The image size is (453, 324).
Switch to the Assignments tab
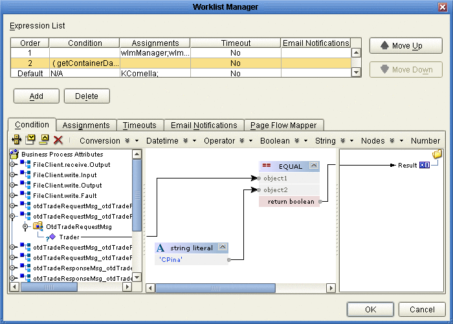click(x=86, y=125)
